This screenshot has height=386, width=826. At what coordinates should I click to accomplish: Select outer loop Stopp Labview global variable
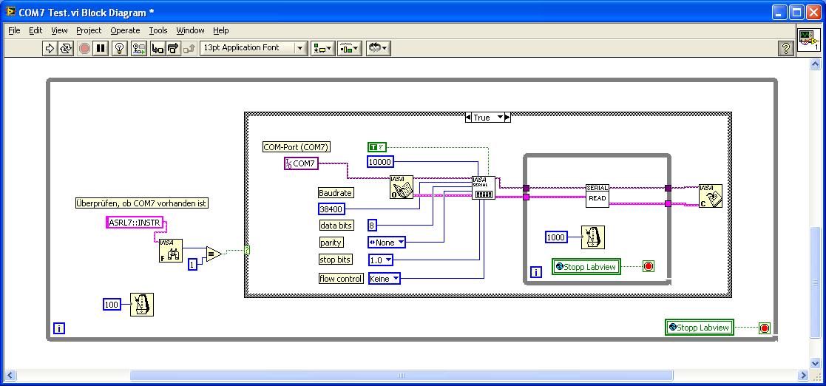700,328
